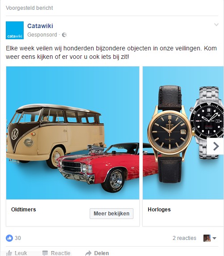
Task: Select the Horloges card title
Action: [159, 210]
